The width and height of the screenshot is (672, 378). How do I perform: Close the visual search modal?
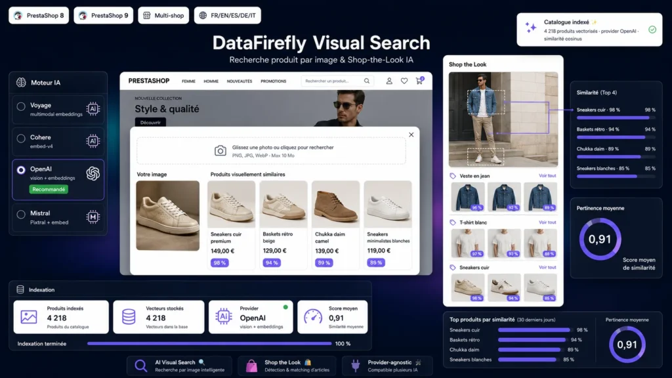pyautogui.click(x=411, y=135)
